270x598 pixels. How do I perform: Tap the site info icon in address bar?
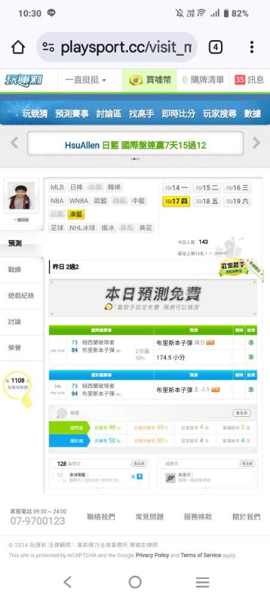[48, 47]
